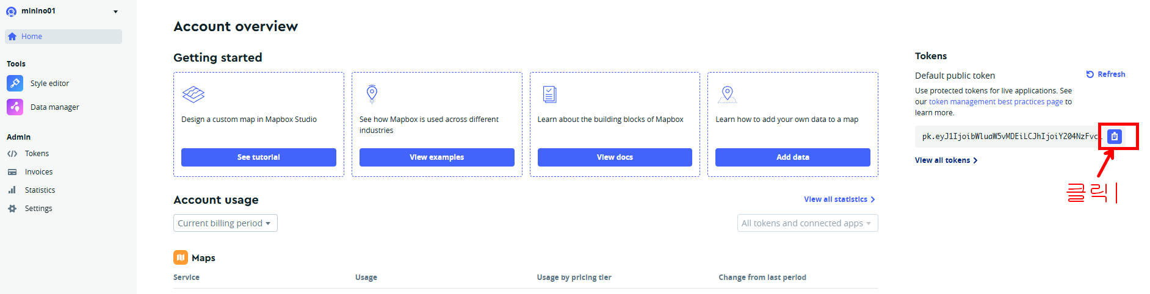Select Invoices in the Admin menu
Viewport: 1150px width, 294px height.
(38, 172)
